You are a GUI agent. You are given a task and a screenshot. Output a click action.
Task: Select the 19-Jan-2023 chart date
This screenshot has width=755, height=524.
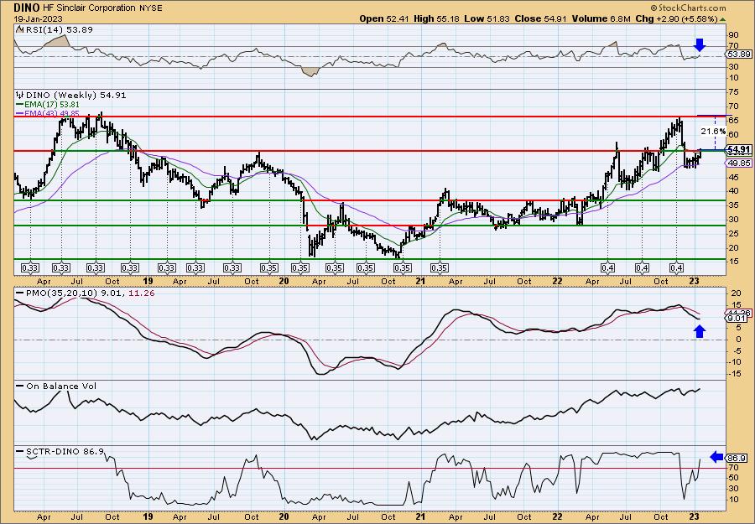point(37,18)
